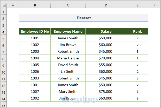Select the Maria Garcia cell
The height and width of the screenshot is (108, 161).
(x=68, y=58)
